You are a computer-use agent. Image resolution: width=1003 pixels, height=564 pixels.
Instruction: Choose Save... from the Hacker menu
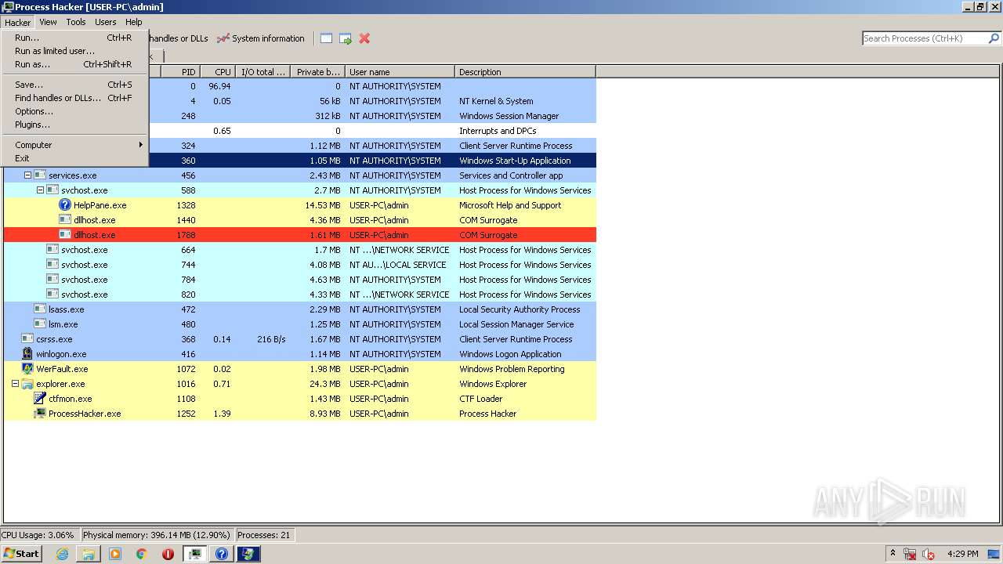[74, 85]
